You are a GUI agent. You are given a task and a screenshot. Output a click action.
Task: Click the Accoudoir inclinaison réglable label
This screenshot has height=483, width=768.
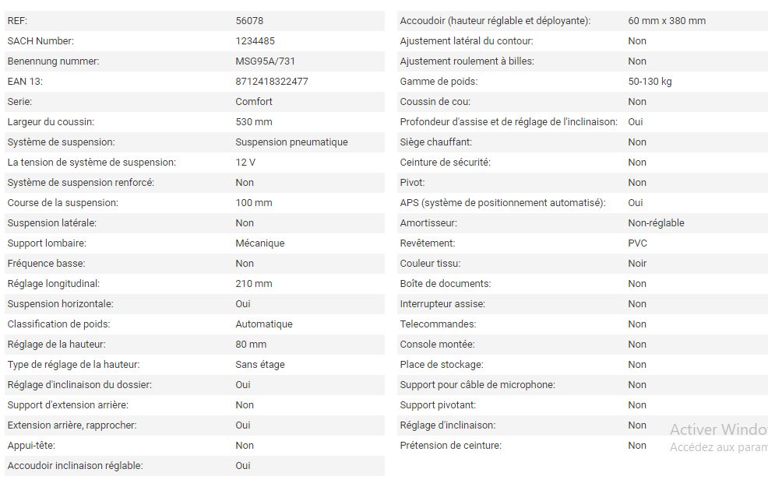click(75, 466)
